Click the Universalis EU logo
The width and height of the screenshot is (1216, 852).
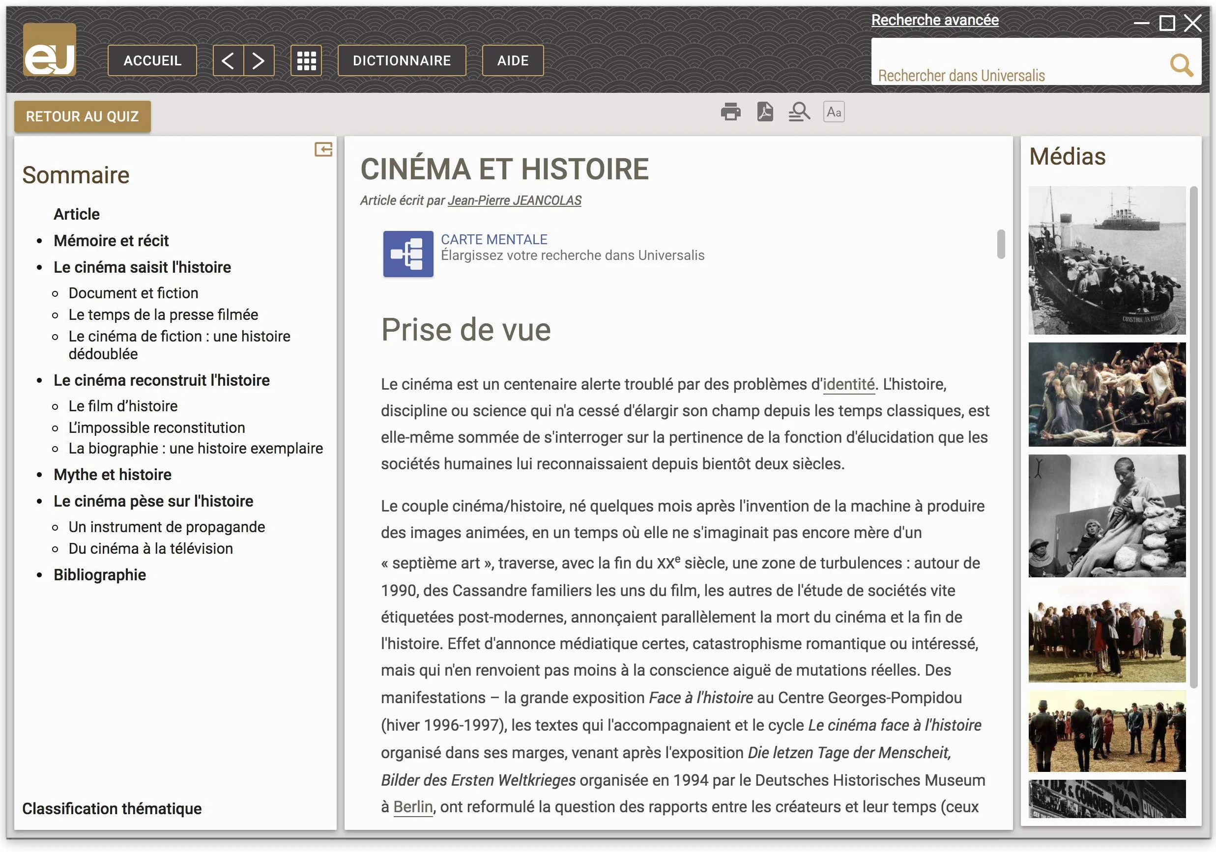click(x=49, y=50)
